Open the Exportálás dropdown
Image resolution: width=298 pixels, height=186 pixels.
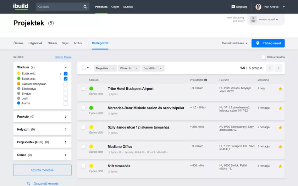pos(153,68)
